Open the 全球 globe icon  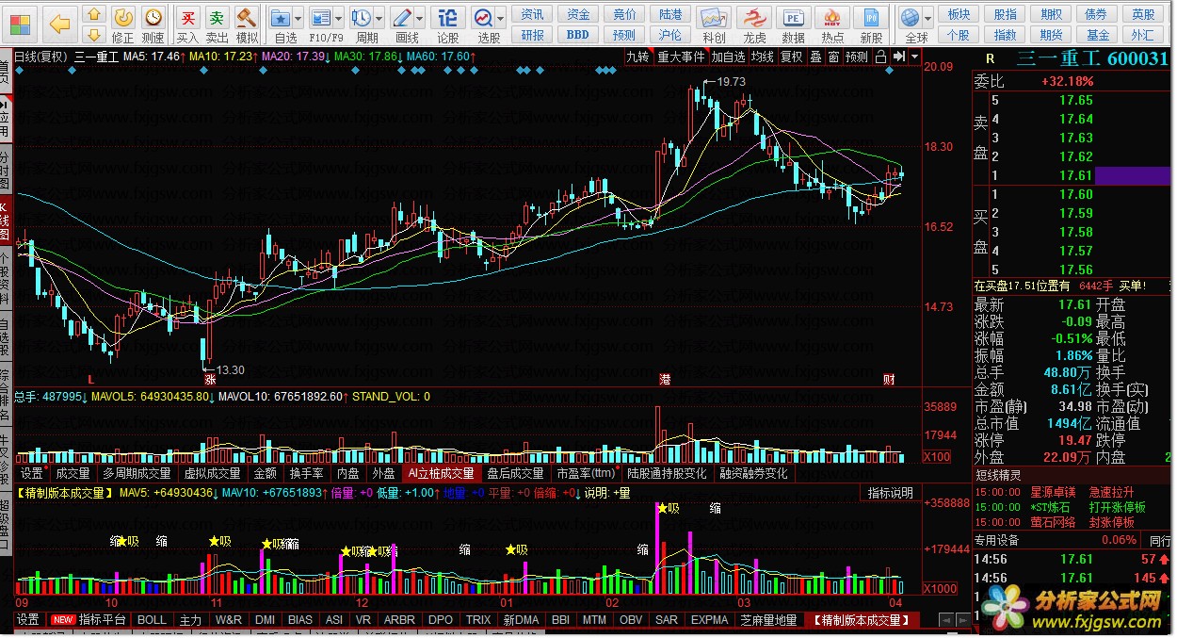[910, 17]
